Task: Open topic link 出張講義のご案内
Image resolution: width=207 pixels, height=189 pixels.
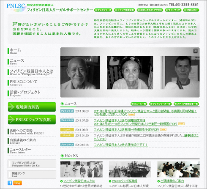Action: click(x=172, y=181)
